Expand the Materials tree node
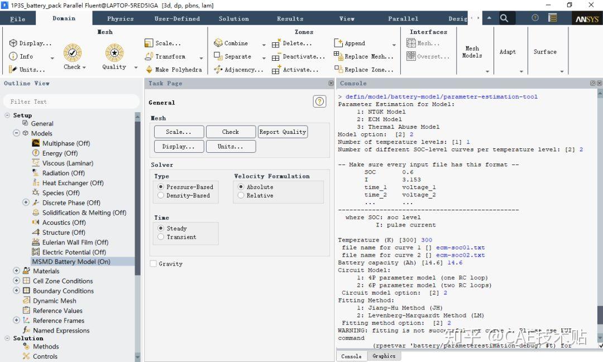This screenshot has width=603, height=362. click(x=16, y=271)
